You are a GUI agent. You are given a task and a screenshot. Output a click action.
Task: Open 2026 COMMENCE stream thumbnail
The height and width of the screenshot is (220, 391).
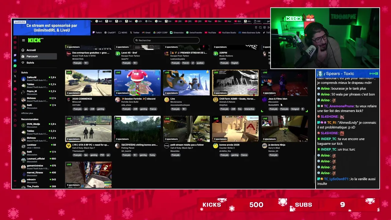tap(88, 83)
